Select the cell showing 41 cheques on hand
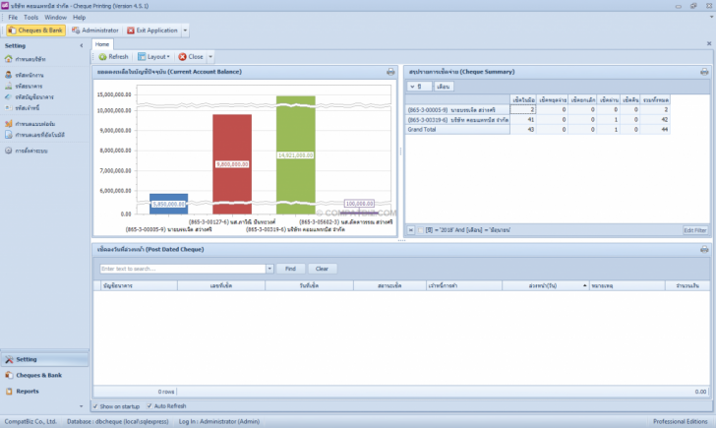This screenshot has width=716, height=428. (523, 120)
